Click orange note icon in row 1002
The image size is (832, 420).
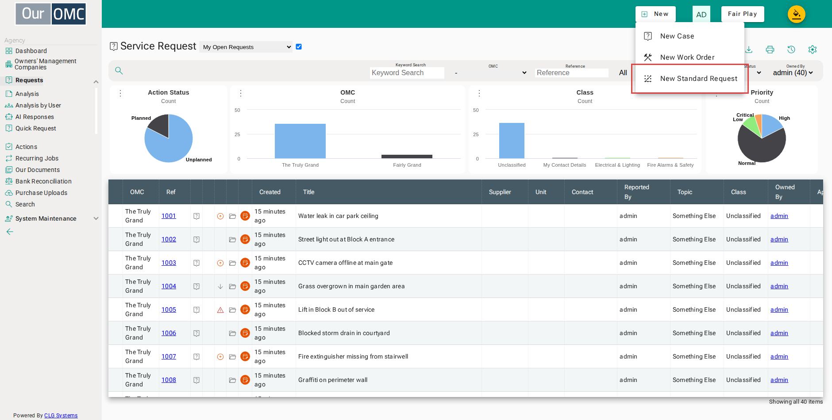pos(245,239)
